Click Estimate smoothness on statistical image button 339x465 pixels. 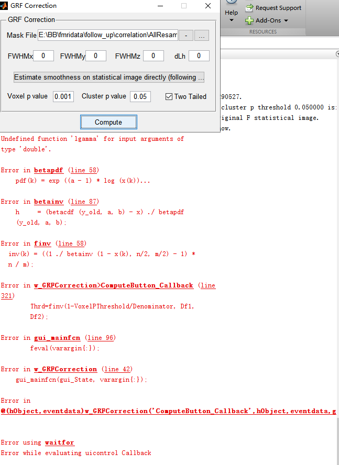pos(109,77)
